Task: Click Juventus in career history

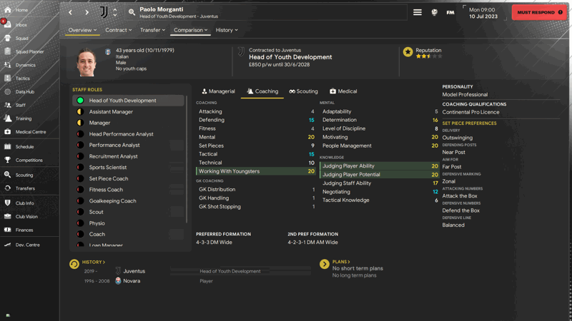Action: pyautogui.click(x=134, y=271)
